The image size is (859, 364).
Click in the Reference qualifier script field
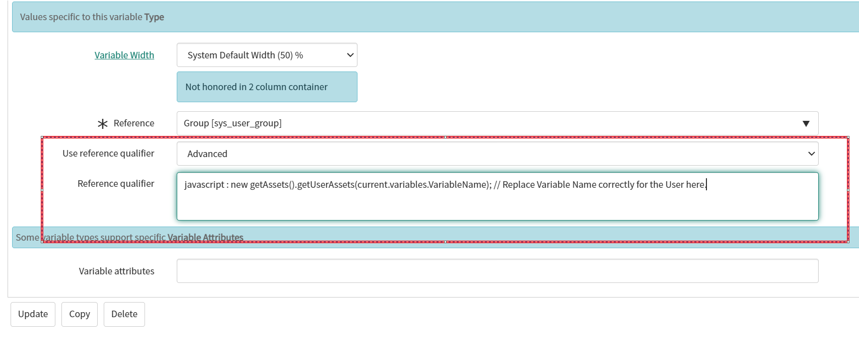point(497,196)
